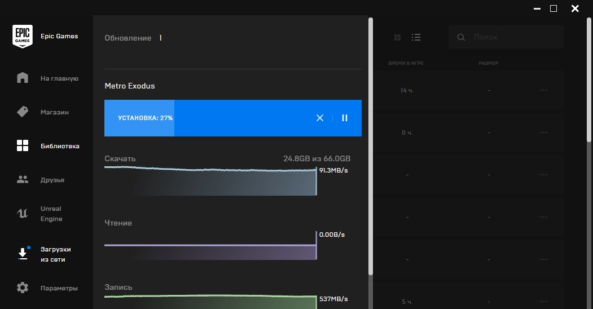Image resolution: width=593 pixels, height=309 pixels.
Task: Open options menu for the 11 ч. game
Action: (x=544, y=133)
